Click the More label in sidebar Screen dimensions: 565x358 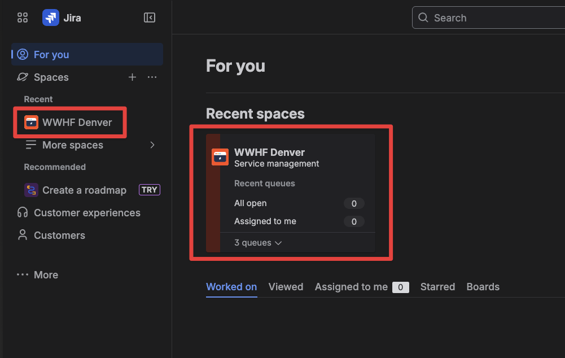click(46, 275)
